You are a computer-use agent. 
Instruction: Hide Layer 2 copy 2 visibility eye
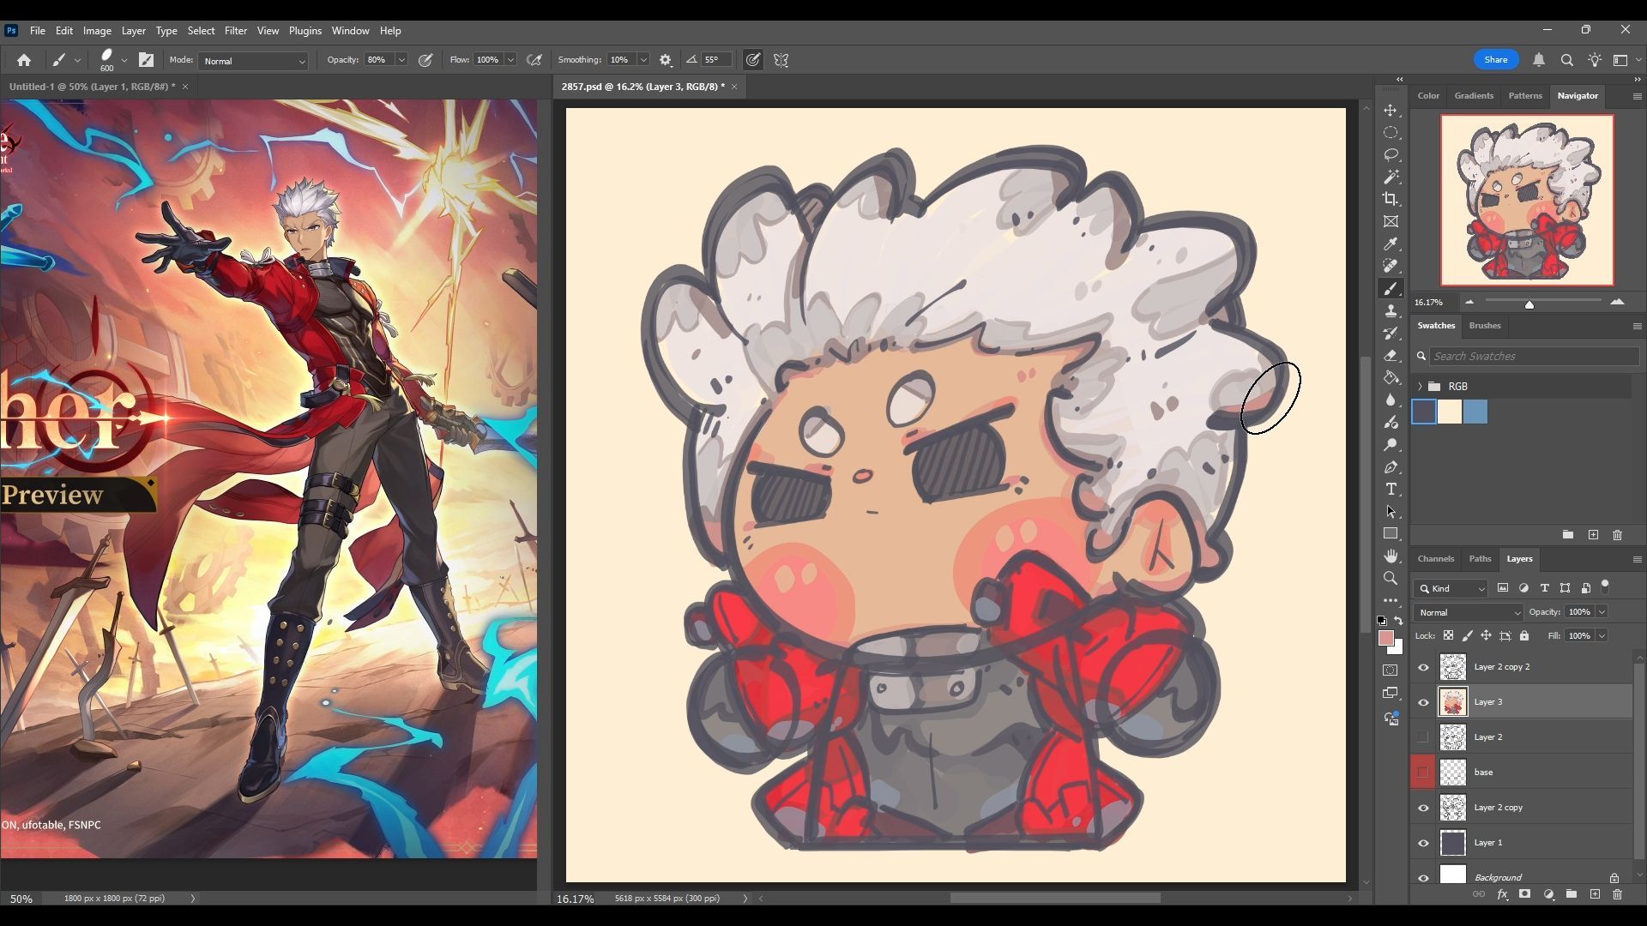[1423, 667]
